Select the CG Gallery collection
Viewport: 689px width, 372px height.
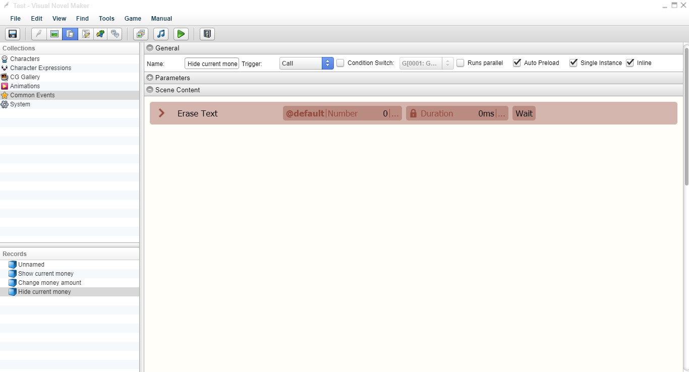[70, 77]
